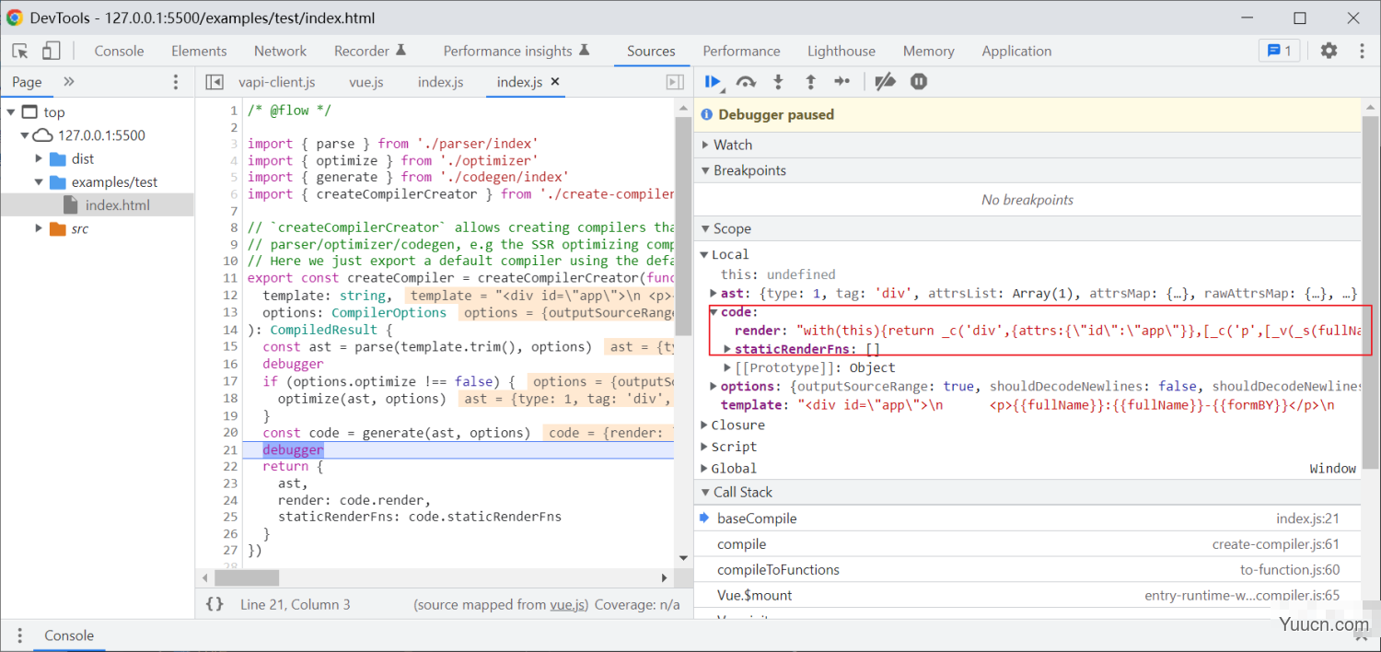Select index.html in file tree
1381x652 pixels.
(117, 205)
